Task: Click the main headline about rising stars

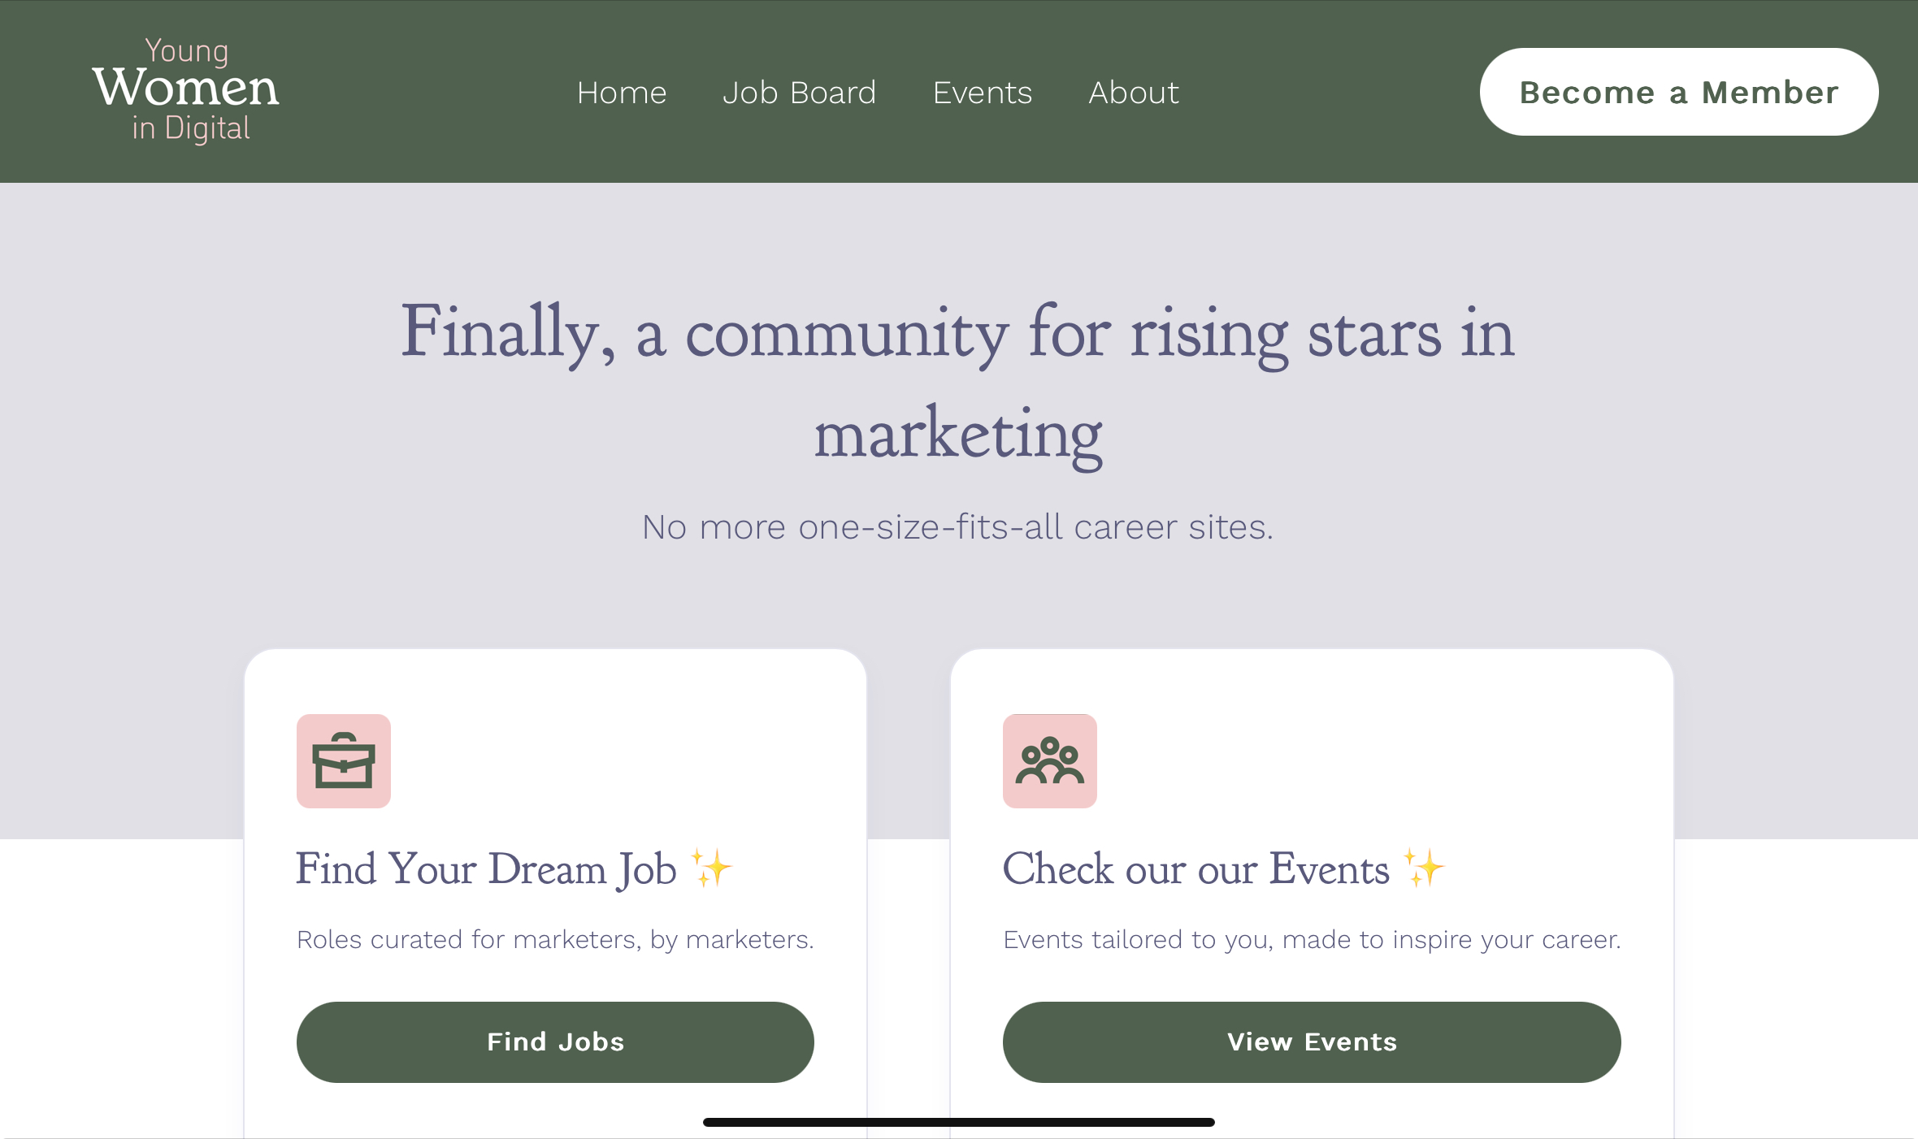Action: tap(958, 383)
